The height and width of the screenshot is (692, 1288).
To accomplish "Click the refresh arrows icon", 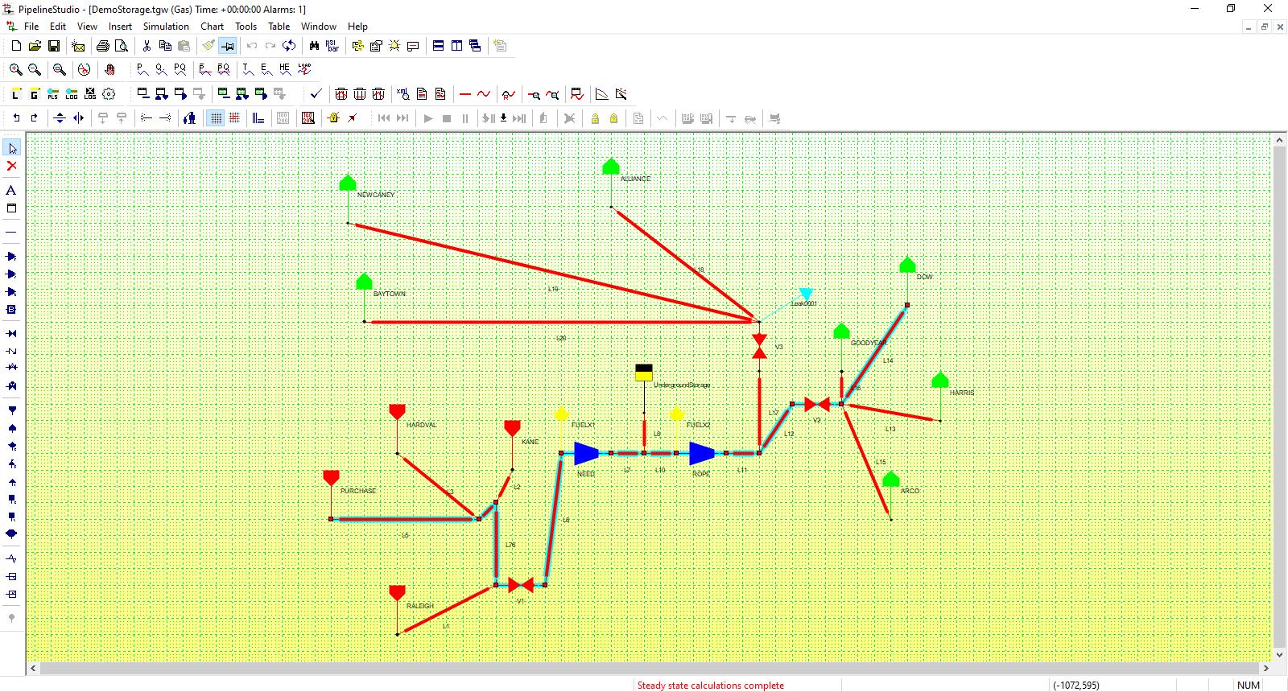I will pos(289,46).
